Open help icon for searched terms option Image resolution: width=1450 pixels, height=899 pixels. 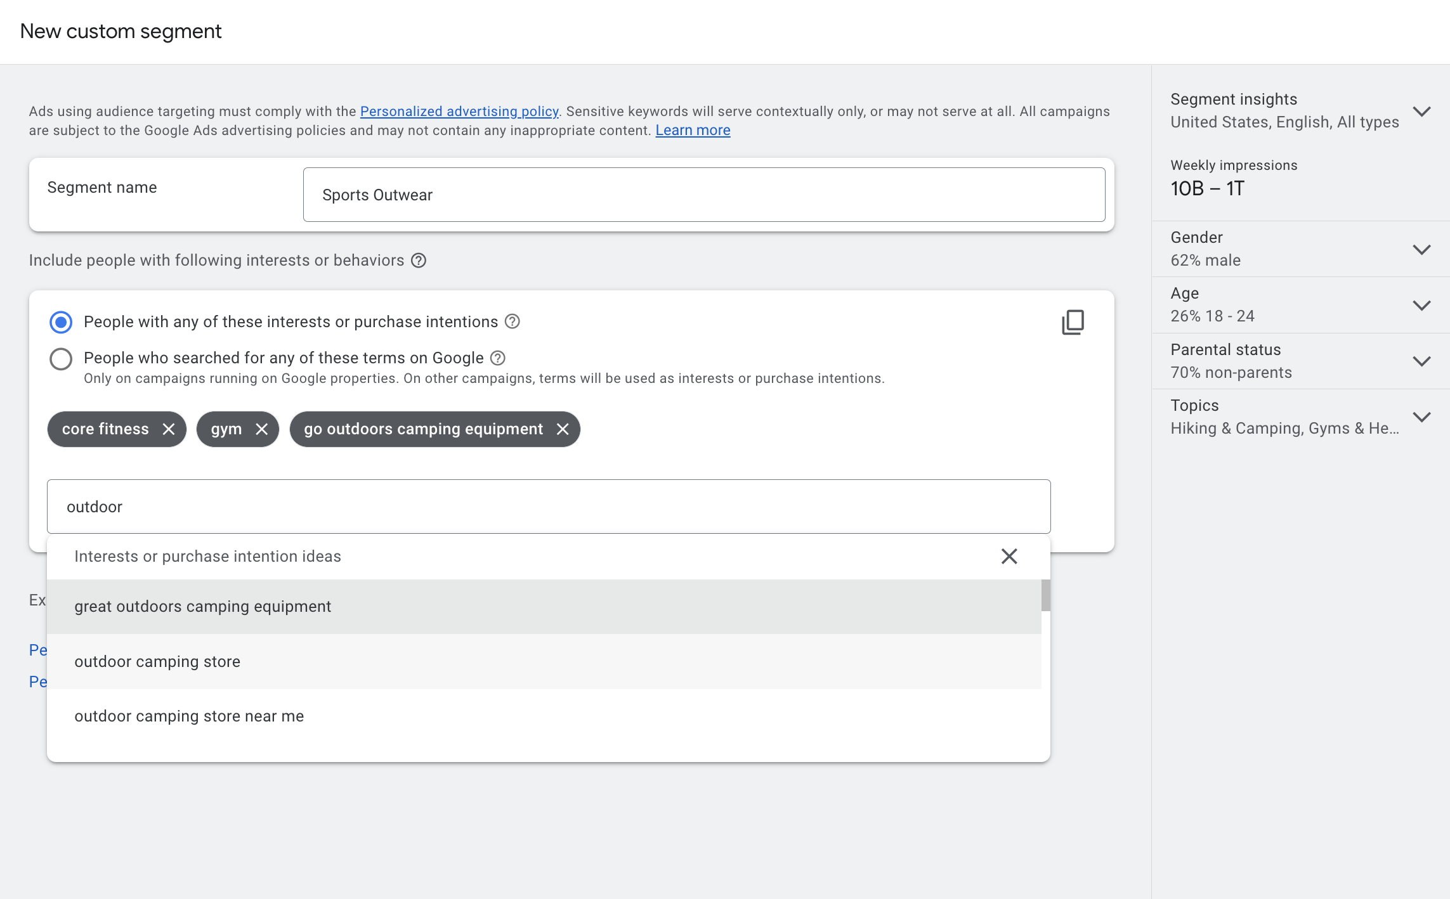498,358
